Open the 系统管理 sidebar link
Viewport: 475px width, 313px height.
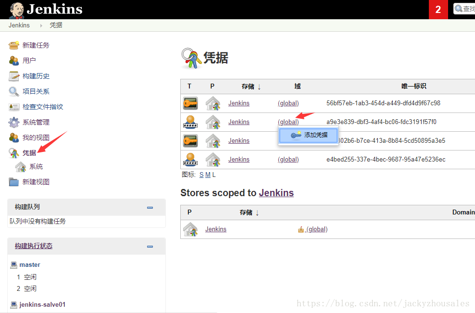click(x=36, y=122)
